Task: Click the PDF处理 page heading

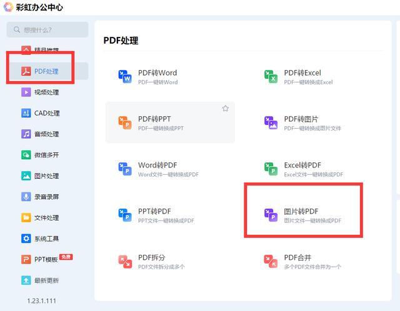Action: (121, 41)
